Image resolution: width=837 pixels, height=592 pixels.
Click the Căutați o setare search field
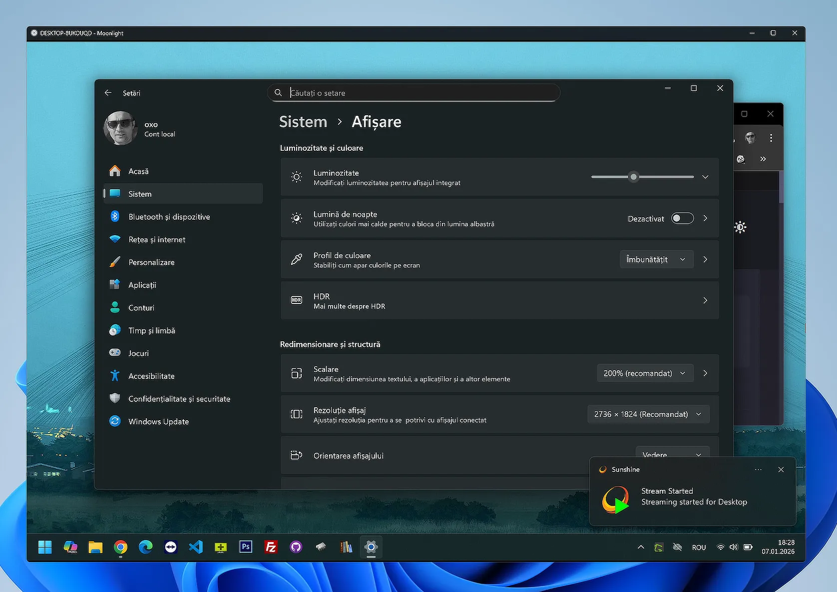419,93
